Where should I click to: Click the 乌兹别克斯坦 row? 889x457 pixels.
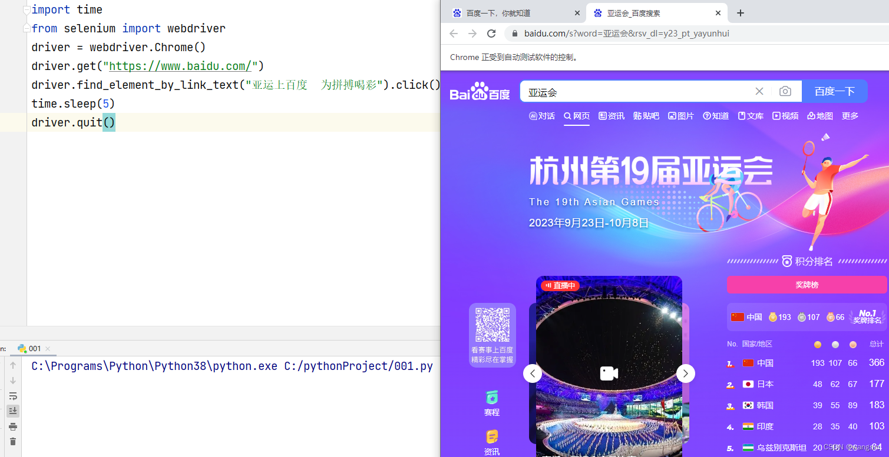coord(807,448)
